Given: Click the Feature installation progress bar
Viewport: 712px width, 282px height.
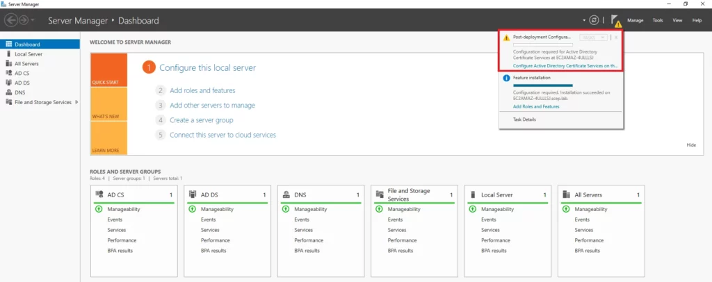Looking at the screenshot, I should pos(542,85).
